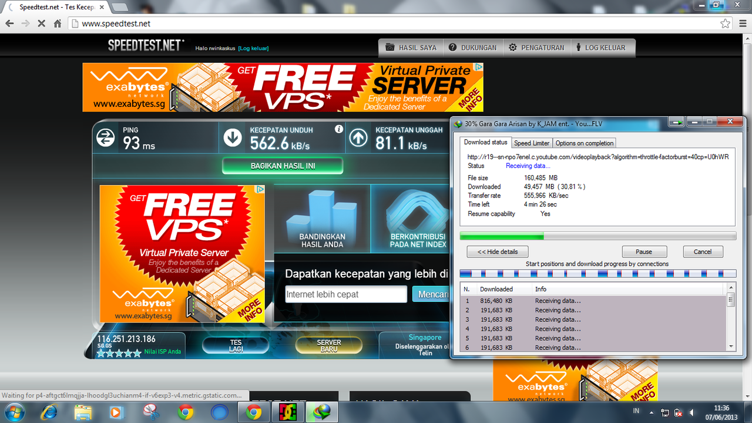Click the info icon near Kecepatan Unduh

click(x=338, y=129)
